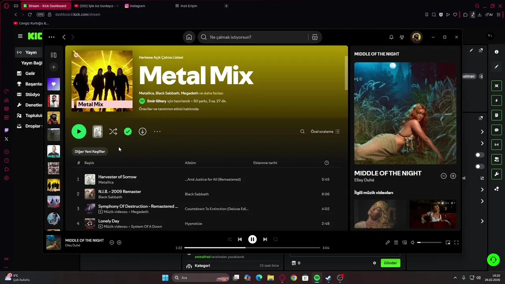Skip to previous track
This screenshot has height=284, width=505.
[240, 239]
